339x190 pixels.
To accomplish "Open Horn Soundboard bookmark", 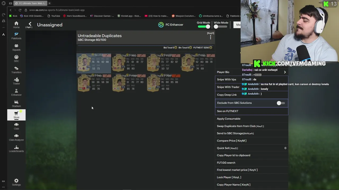I will (75, 16).
